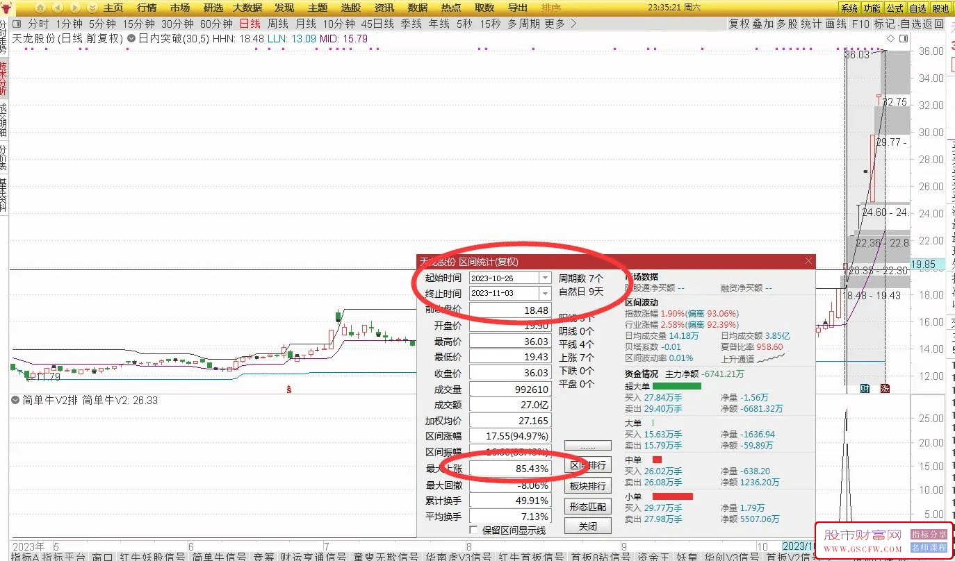Toggle right panel icon above price axis
This screenshot has width=955, height=561.
tap(902, 39)
